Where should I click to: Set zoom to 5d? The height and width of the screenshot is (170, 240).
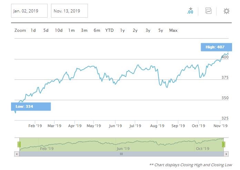point(46,30)
